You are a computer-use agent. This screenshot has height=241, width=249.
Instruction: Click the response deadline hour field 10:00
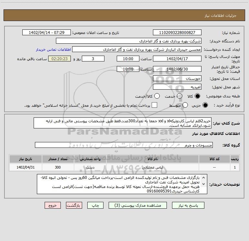[x=128, y=59]
